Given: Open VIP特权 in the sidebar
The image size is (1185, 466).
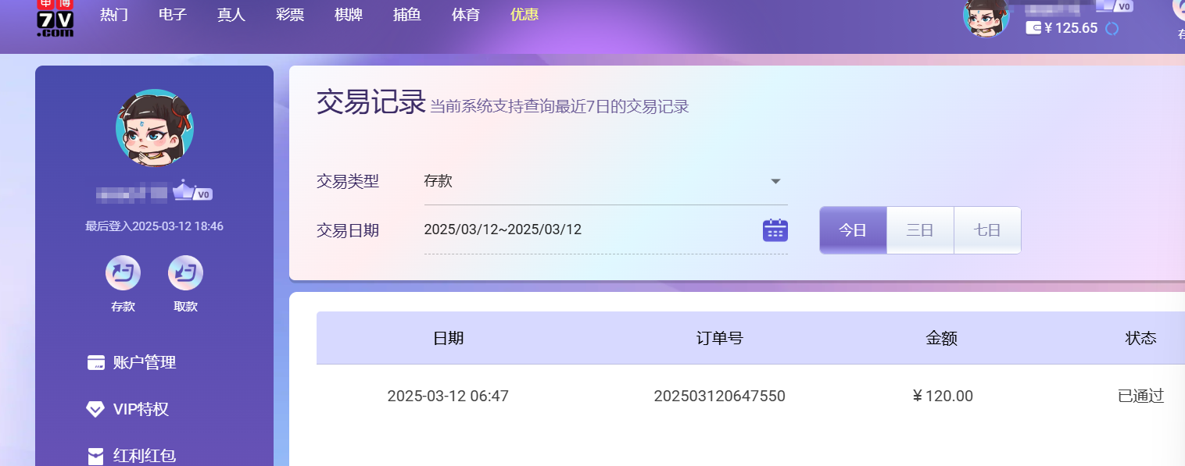Looking at the screenshot, I should coord(140,409).
